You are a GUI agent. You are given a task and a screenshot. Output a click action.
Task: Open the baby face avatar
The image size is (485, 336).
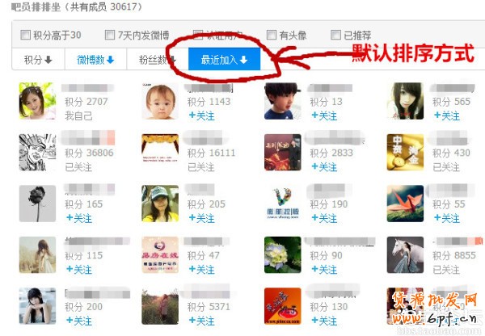160,101
